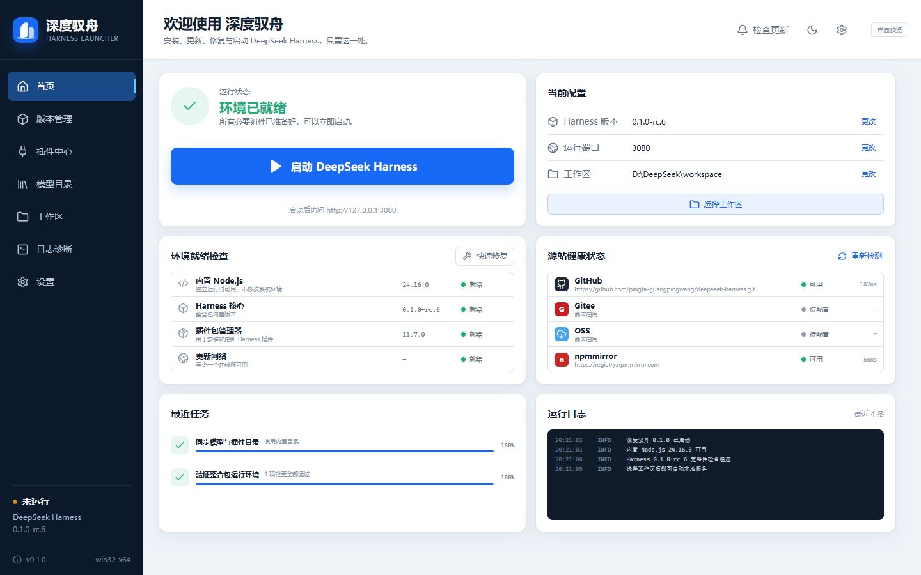The image size is (921, 575).
Task: Click the 内置 Node.js code icon
Action: 184,284
